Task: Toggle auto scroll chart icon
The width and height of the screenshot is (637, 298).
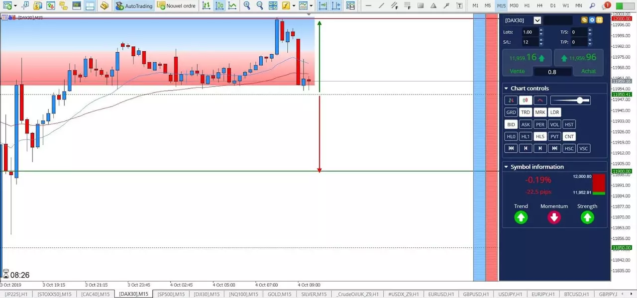Action: (x=323, y=5)
